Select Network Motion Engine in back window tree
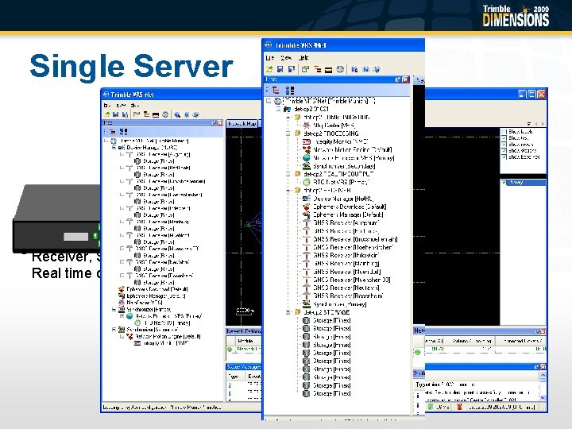Image resolution: width=572 pixels, height=429 pixels. coord(168,336)
